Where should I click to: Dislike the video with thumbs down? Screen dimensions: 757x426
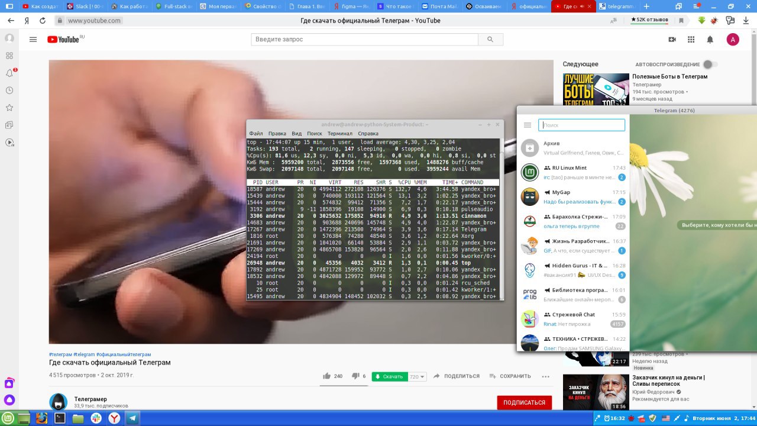355,376
